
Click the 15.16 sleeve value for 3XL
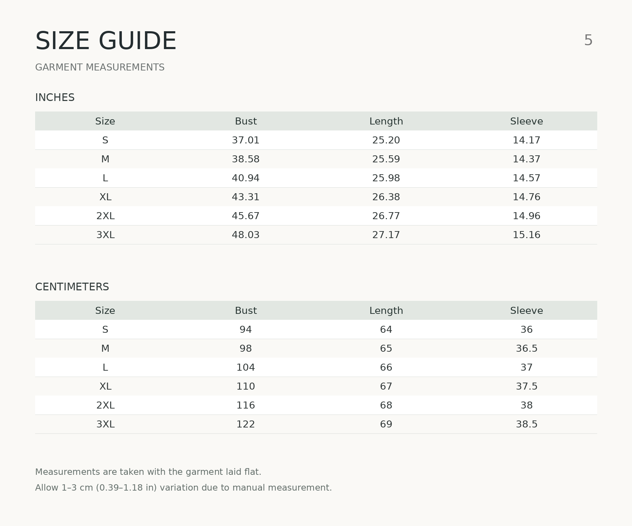(527, 235)
